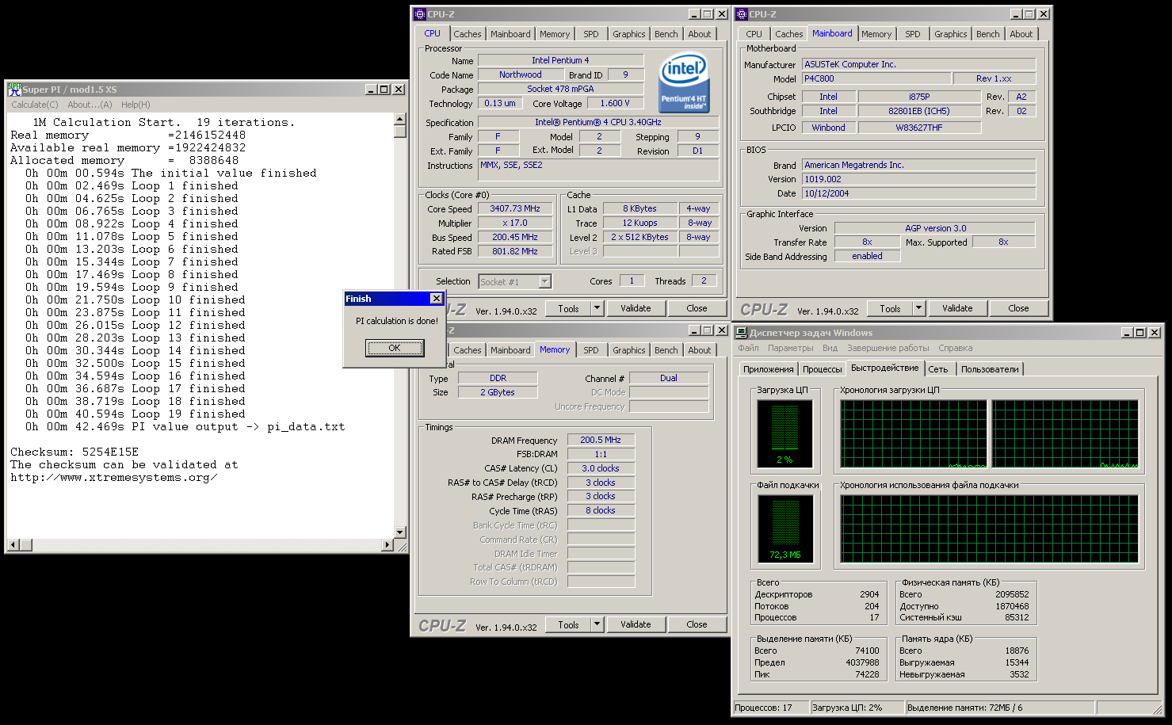Open the Help(H) menu in Super PI
This screenshot has width=1172, height=725.
click(x=136, y=105)
